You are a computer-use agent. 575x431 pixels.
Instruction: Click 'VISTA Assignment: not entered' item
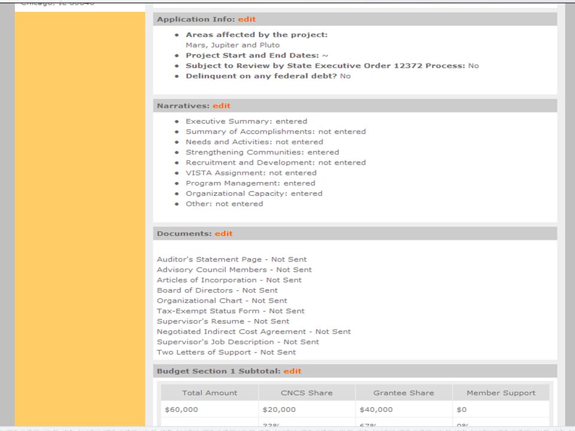[251, 172]
